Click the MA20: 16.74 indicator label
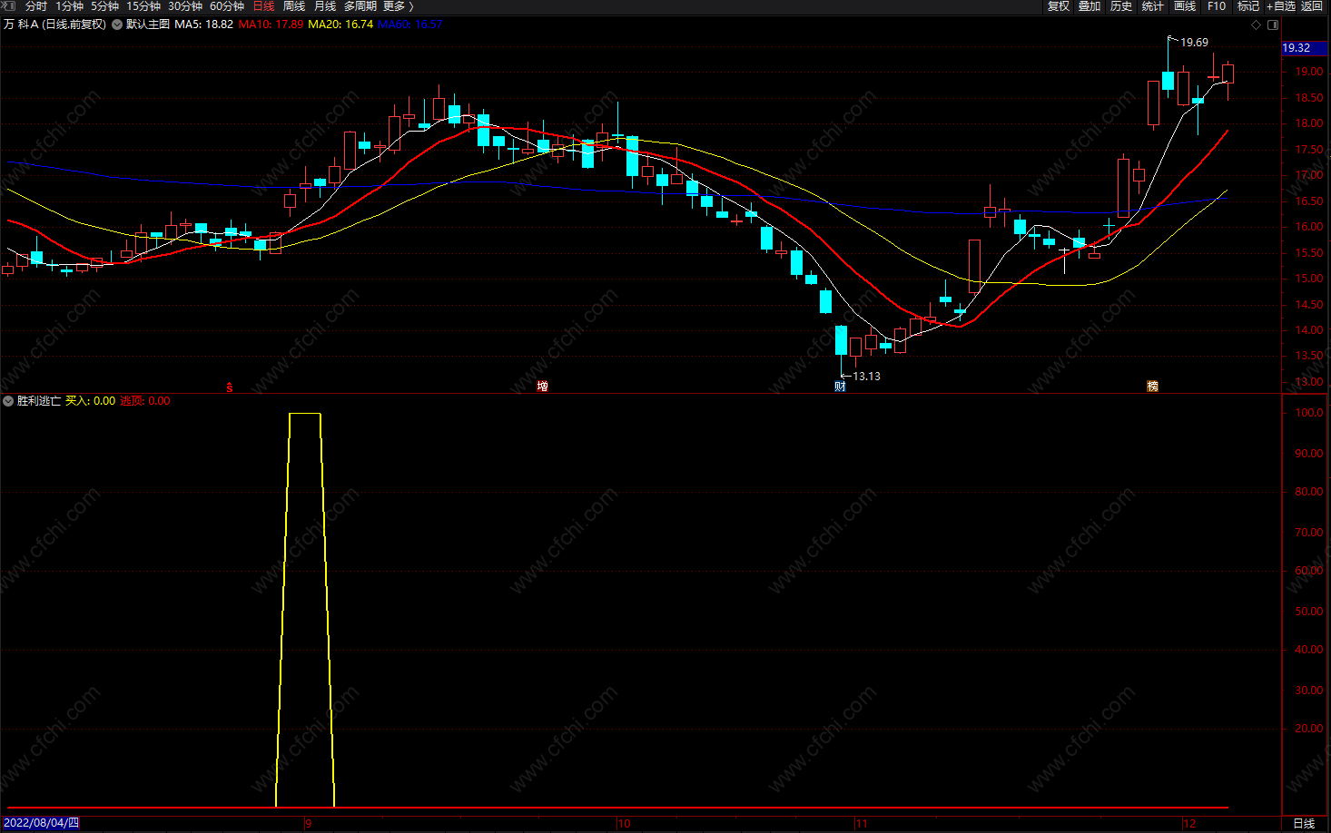 [x=340, y=24]
